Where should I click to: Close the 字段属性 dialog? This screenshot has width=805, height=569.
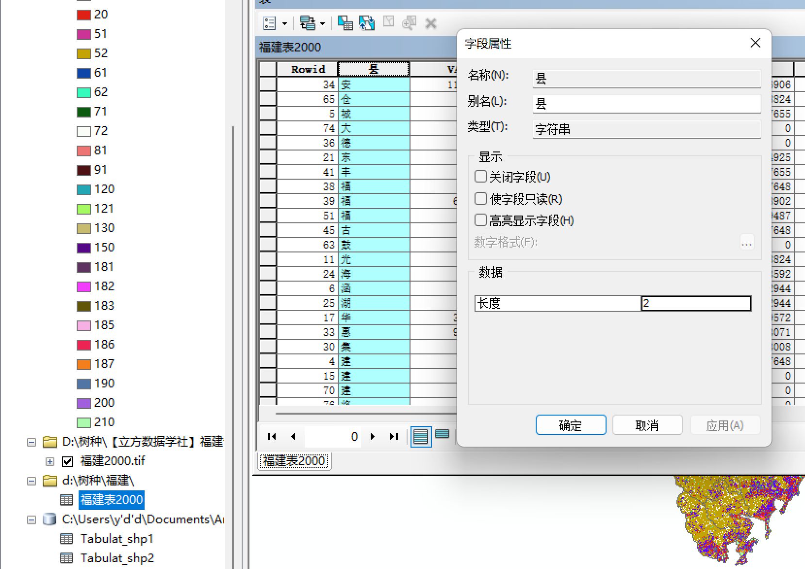pyautogui.click(x=755, y=43)
